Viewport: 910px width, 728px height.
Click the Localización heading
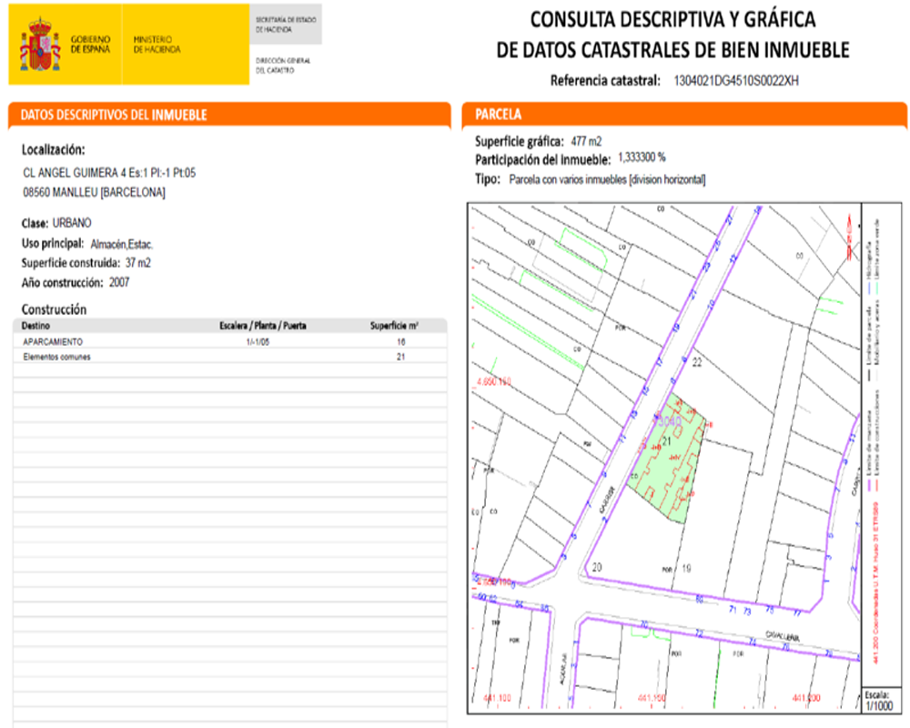54,150
